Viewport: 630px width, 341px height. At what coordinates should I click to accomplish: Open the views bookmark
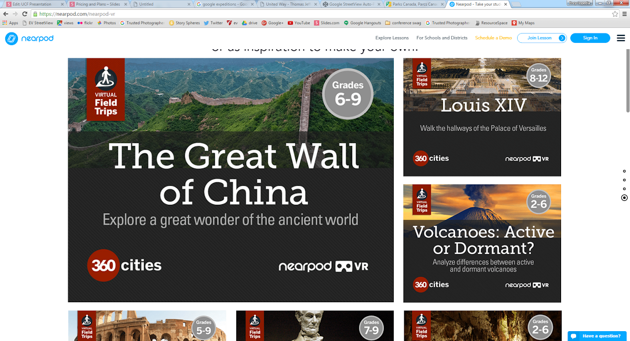pyautogui.click(x=65, y=23)
